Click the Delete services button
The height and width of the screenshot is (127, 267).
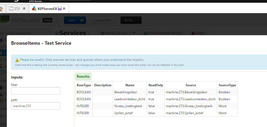[x=198, y=33]
